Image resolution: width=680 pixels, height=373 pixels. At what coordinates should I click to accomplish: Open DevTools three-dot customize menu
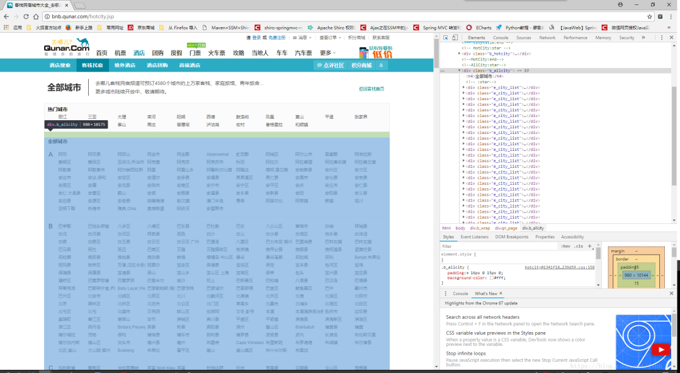coord(662,38)
